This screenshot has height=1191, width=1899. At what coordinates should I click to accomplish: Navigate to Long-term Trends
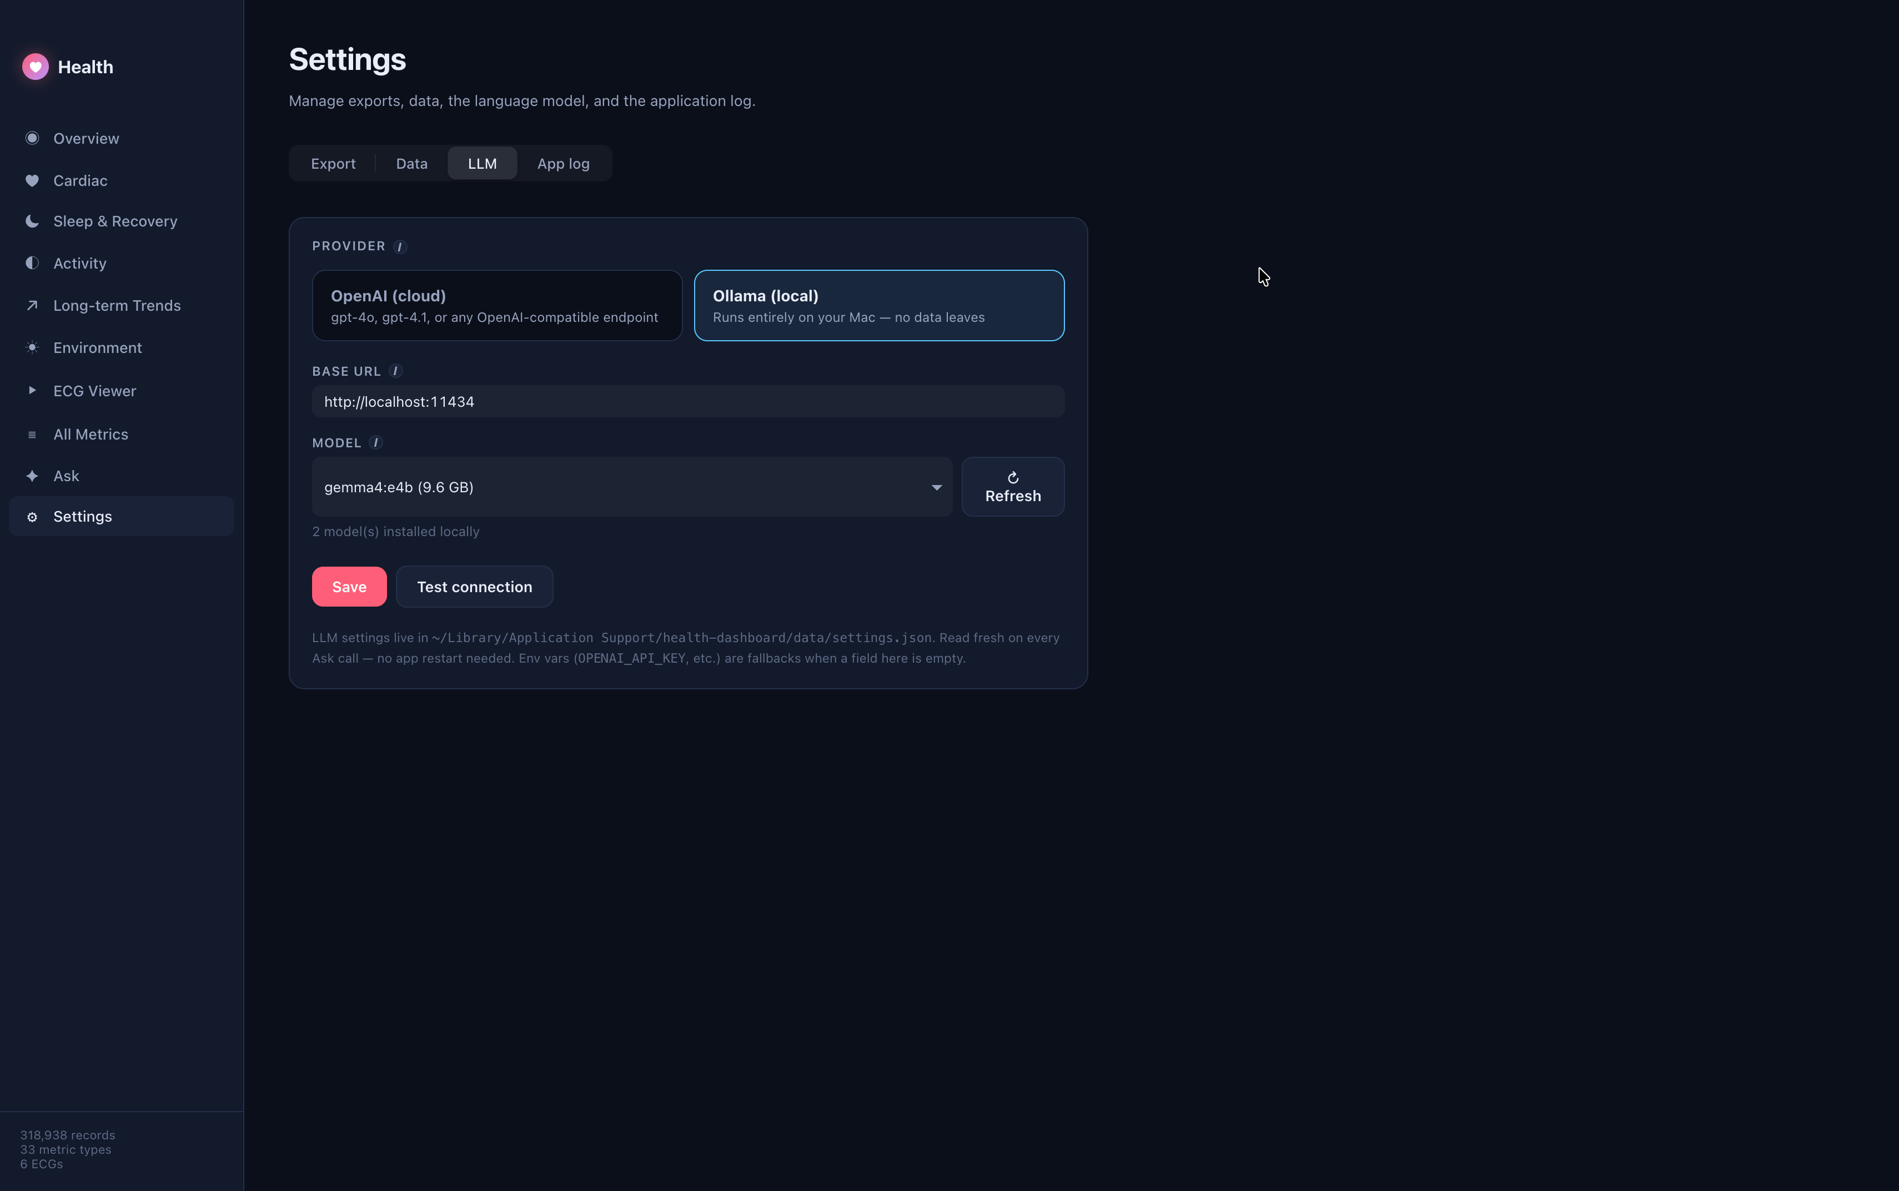[122, 306]
